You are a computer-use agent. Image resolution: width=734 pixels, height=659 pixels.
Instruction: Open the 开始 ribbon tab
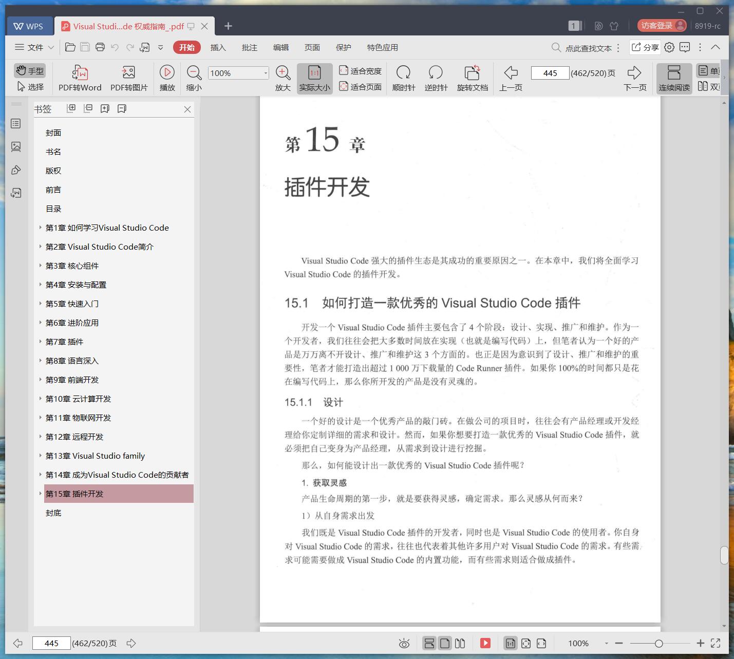[187, 47]
